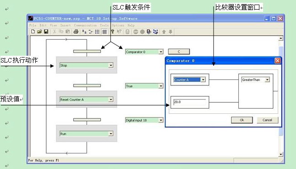Expand the Run action dropdown
This screenshot has height=169, width=296.
pyautogui.click(x=111, y=134)
